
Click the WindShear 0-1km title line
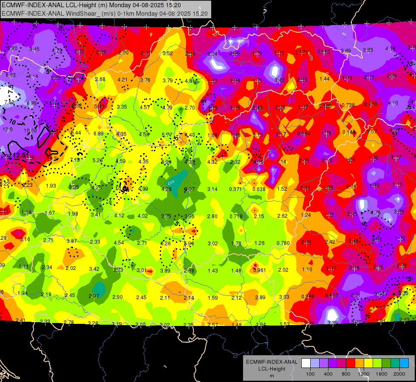click(x=105, y=14)
